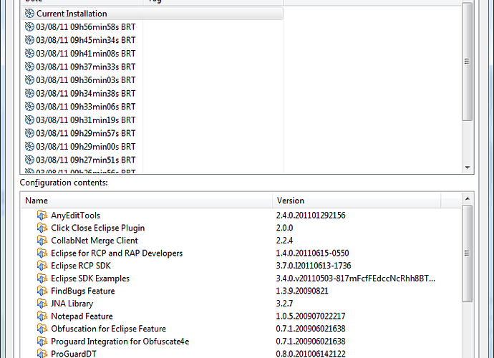Click Obfuscation for Eclipse Feature icon
This screenshot has height=358, width=494.
click(42, 329)
